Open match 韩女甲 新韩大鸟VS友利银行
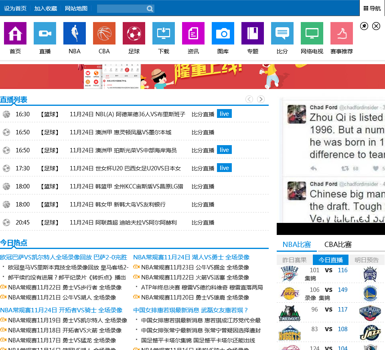Screen dimensions: 385x350 click(118, 204)
